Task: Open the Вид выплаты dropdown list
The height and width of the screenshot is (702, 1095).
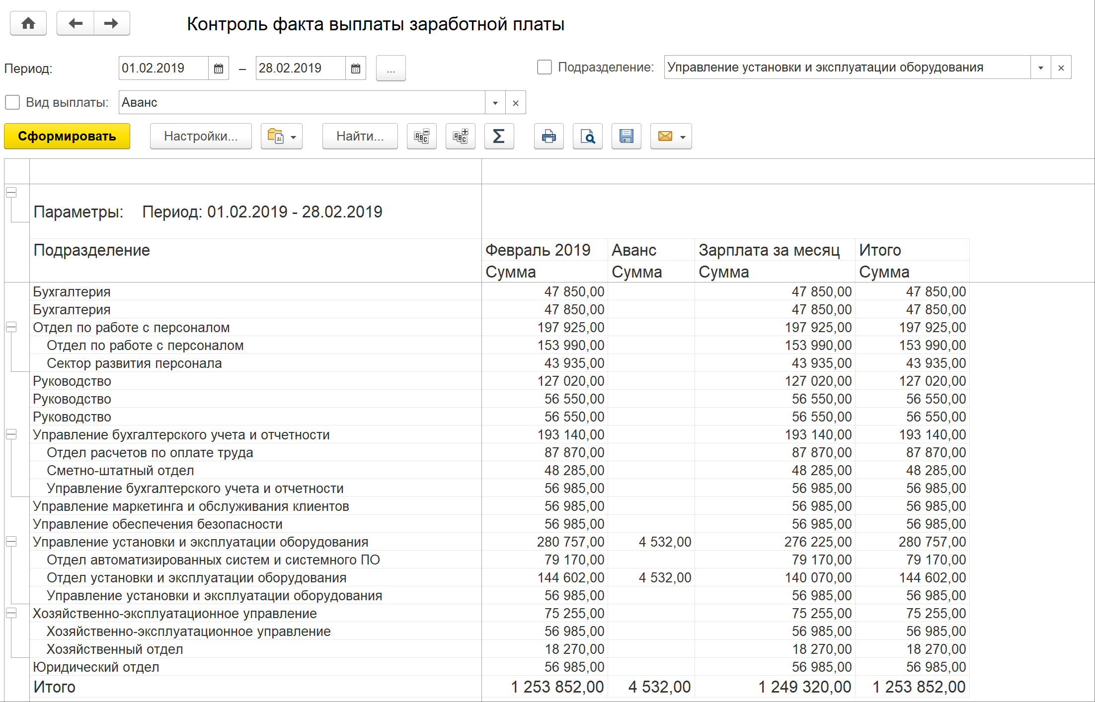Action: tap(495, 103)
